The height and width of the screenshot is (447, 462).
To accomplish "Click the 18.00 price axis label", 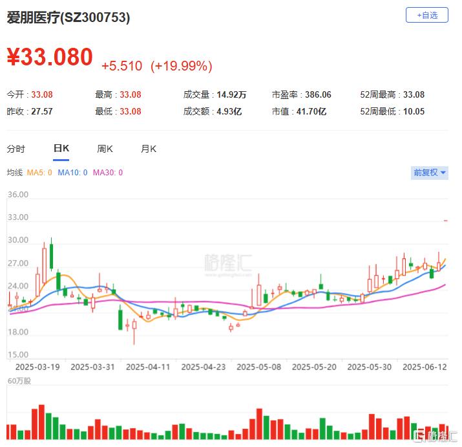I will coord(18,332).
